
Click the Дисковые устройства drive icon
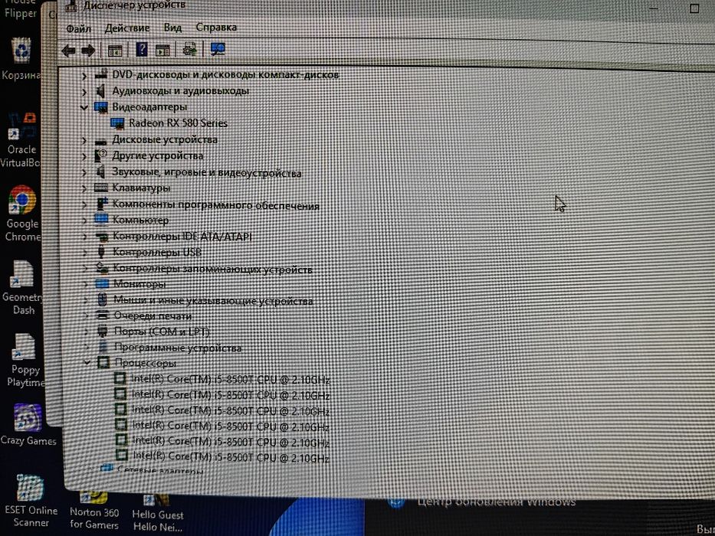point(101,140)
